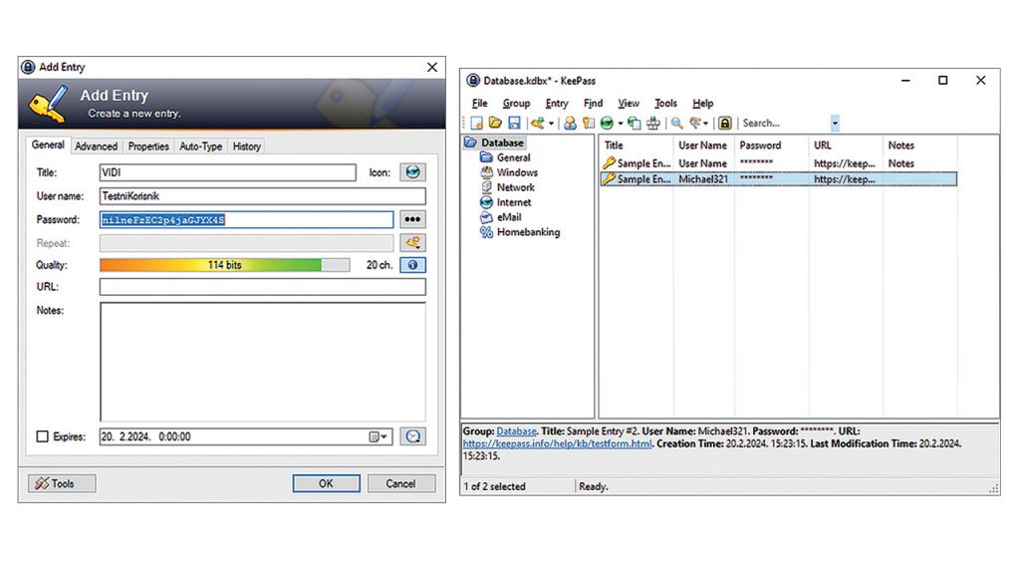Click the password quality info icon
The image size is (1020, 574).
tap(412, 265)
